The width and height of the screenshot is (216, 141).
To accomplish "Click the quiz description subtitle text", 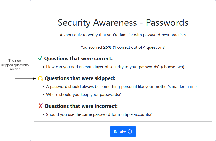I will (123, 35).
